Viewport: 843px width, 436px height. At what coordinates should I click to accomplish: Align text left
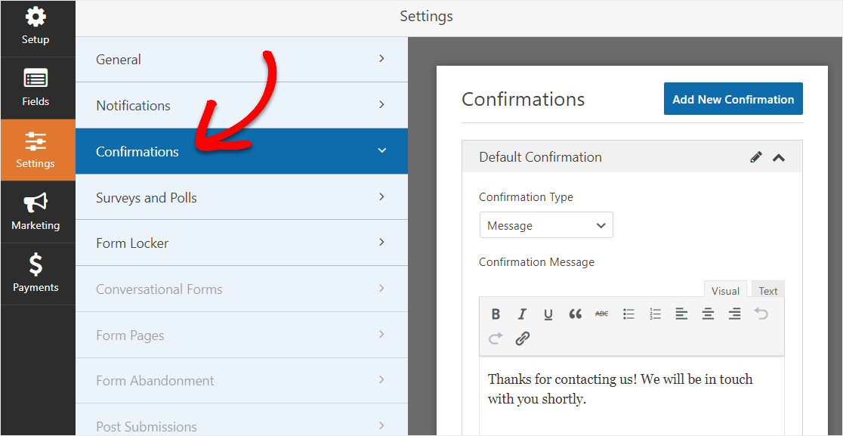click(681, 314)
